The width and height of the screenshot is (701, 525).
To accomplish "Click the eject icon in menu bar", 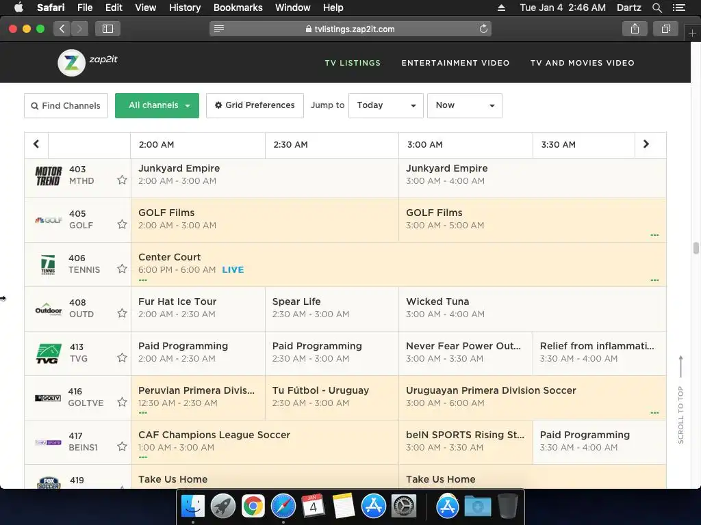I will click(501, 8).
